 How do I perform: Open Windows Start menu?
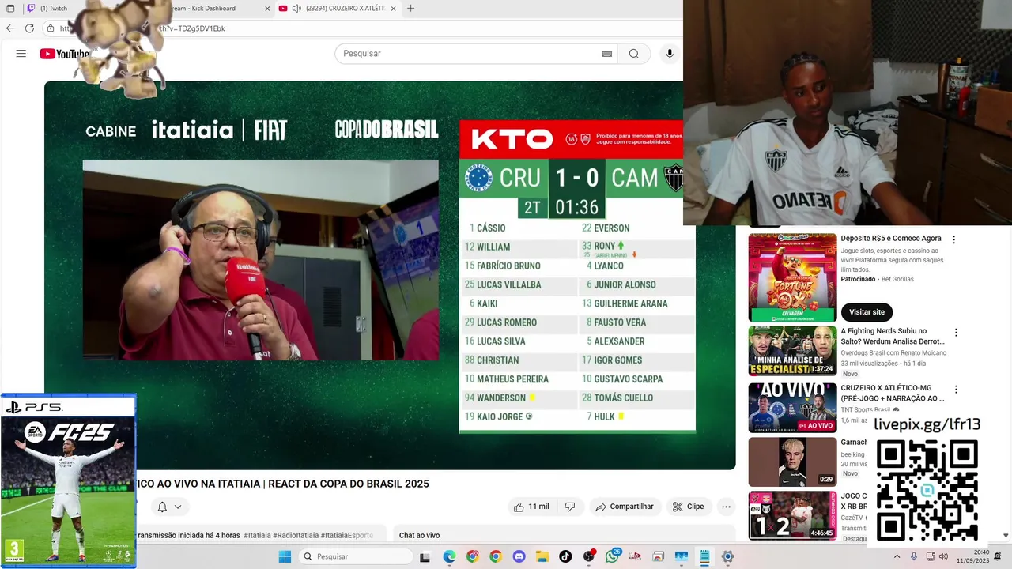(285, 556)
